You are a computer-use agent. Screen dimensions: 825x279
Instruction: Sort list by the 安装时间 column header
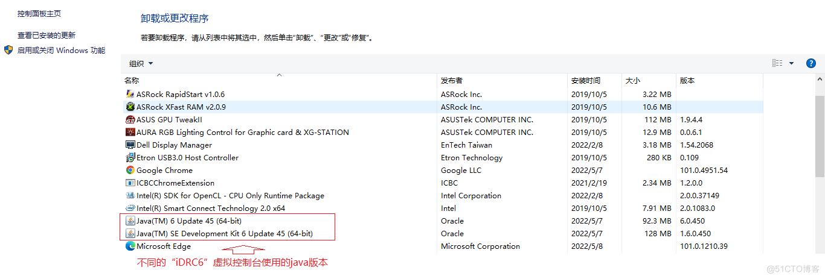click(595, 80)
